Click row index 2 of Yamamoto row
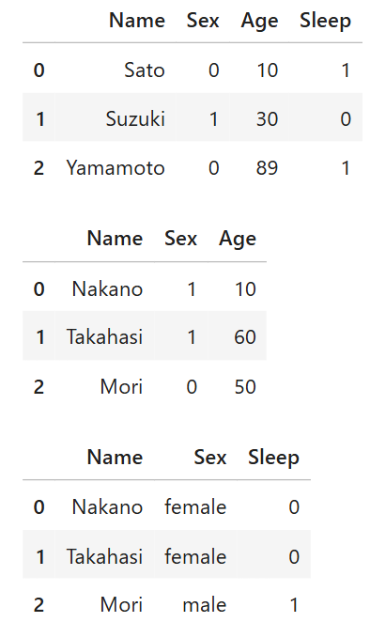 39,168
